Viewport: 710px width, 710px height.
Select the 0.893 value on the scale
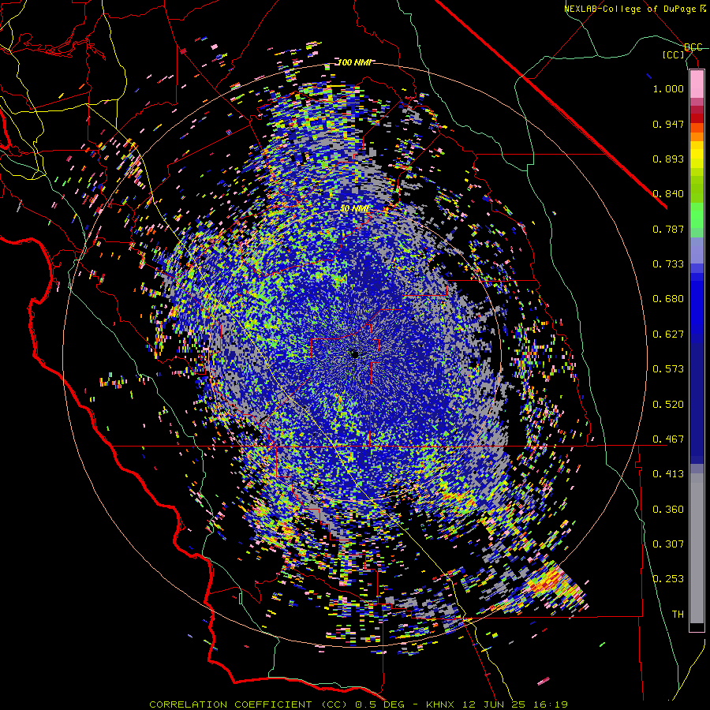coord(668,159)
